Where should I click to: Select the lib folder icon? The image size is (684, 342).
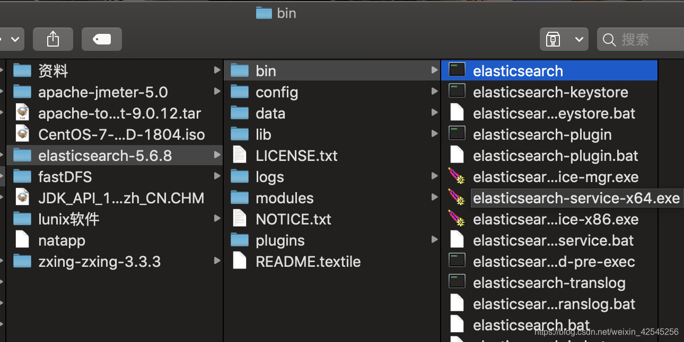[x=240, y=134]
